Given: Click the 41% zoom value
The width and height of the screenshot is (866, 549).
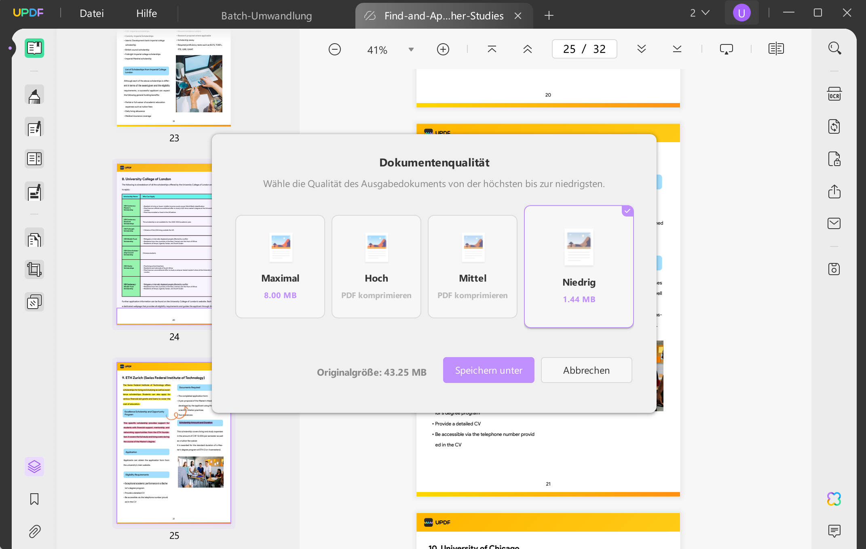Looking at the screenshot, I should tap(377, 50).
